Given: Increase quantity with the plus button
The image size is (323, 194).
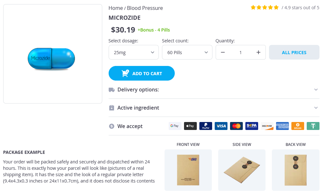Looking at the screenshot, I should point(258,53).
